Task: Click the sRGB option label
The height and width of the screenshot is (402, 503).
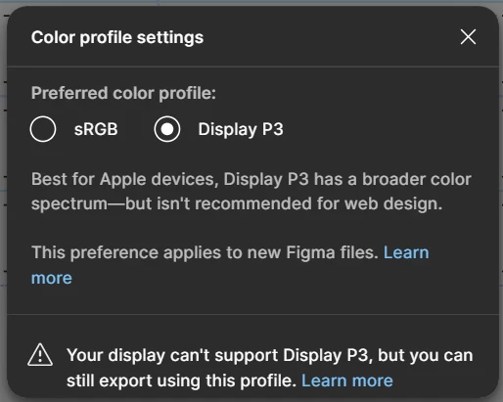Action: 96,129
